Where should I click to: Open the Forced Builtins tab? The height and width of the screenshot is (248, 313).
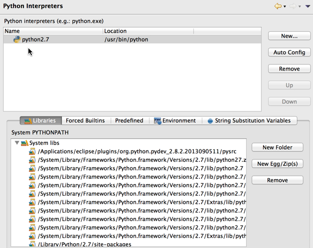tap(85, 121)
